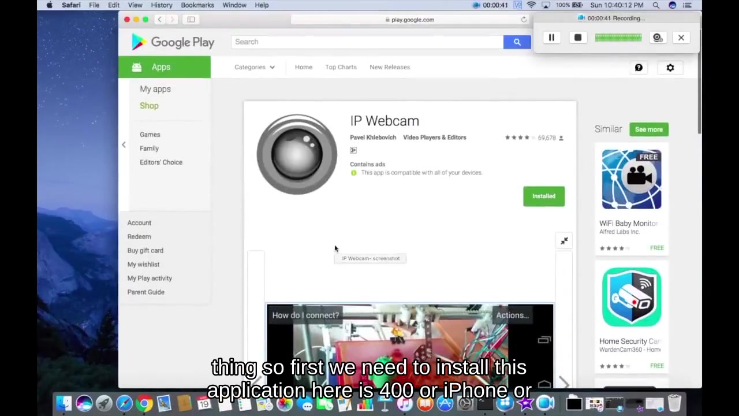Reload the Safari page
Image resolution: width=739 pixels, height=416 pixels.
point(524,20)
